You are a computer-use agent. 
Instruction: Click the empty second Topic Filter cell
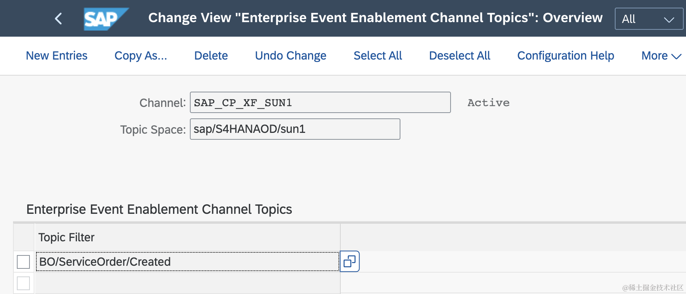point(188,283)
